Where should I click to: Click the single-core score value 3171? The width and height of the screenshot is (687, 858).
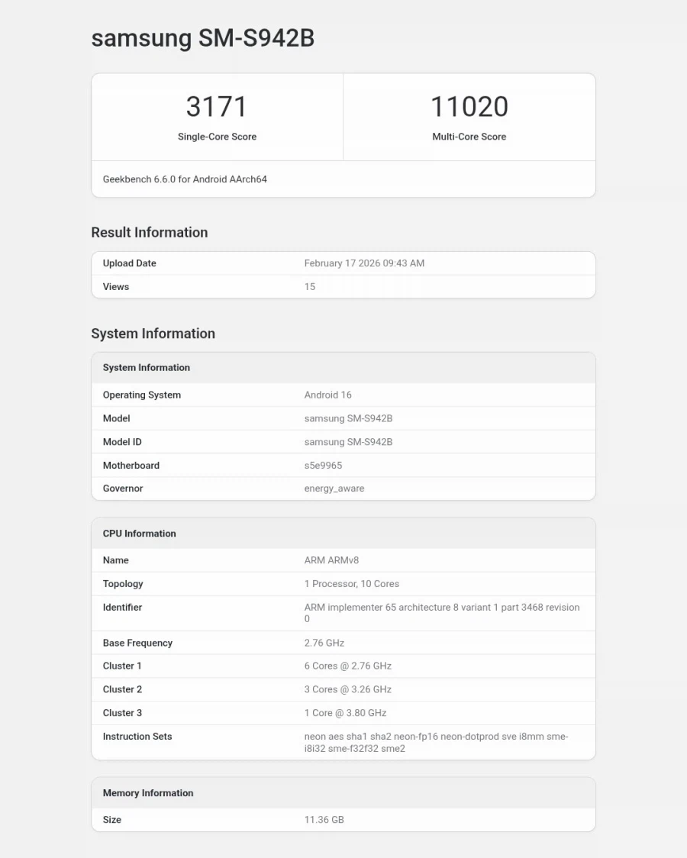click(217, 107)
